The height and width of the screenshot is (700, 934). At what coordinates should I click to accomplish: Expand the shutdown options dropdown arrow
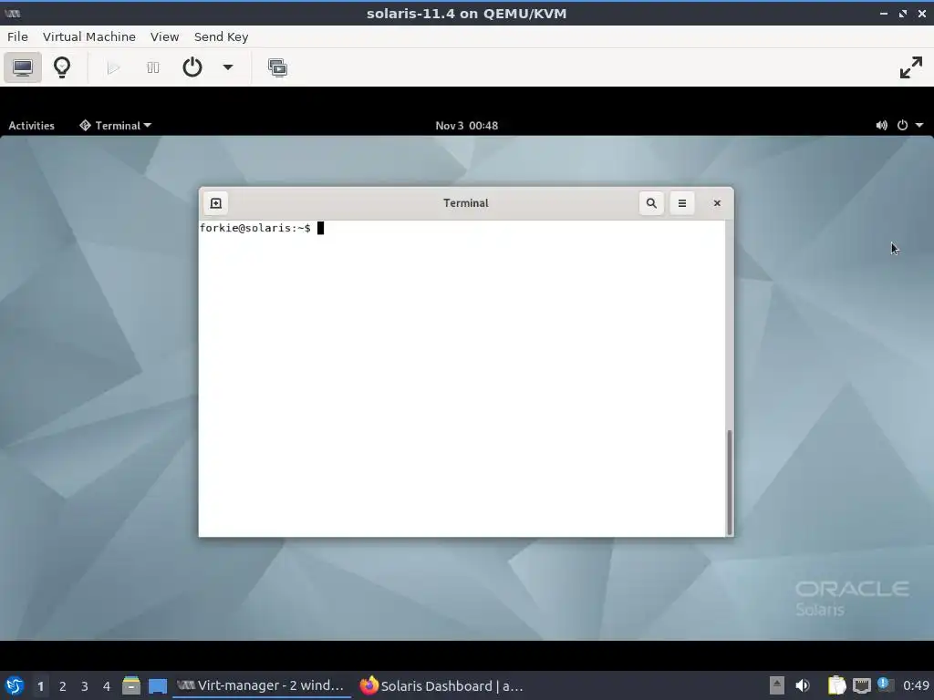[x=227, y=67]
